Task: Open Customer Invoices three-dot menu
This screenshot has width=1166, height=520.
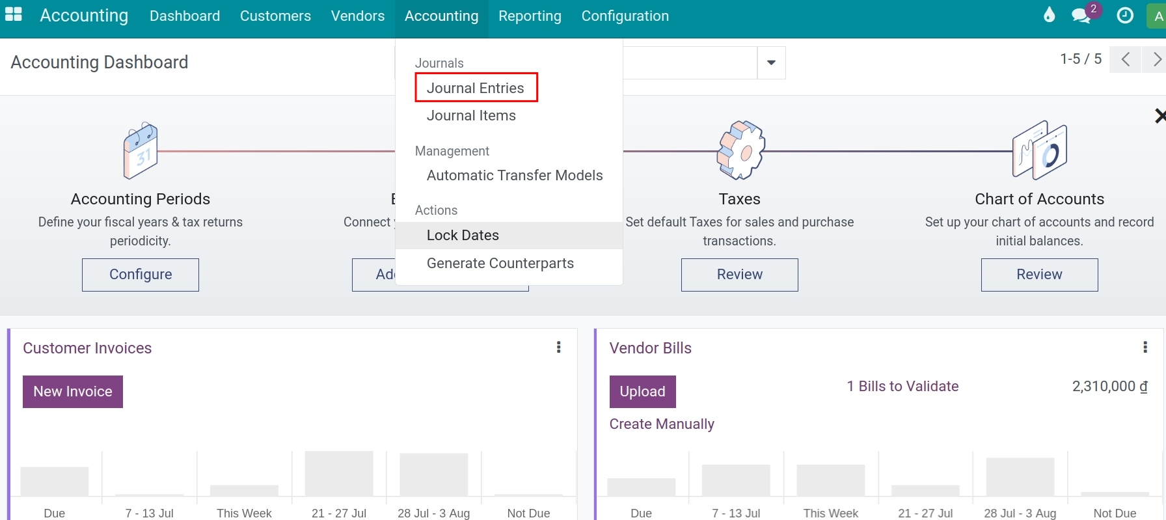Action: [558, 347]
